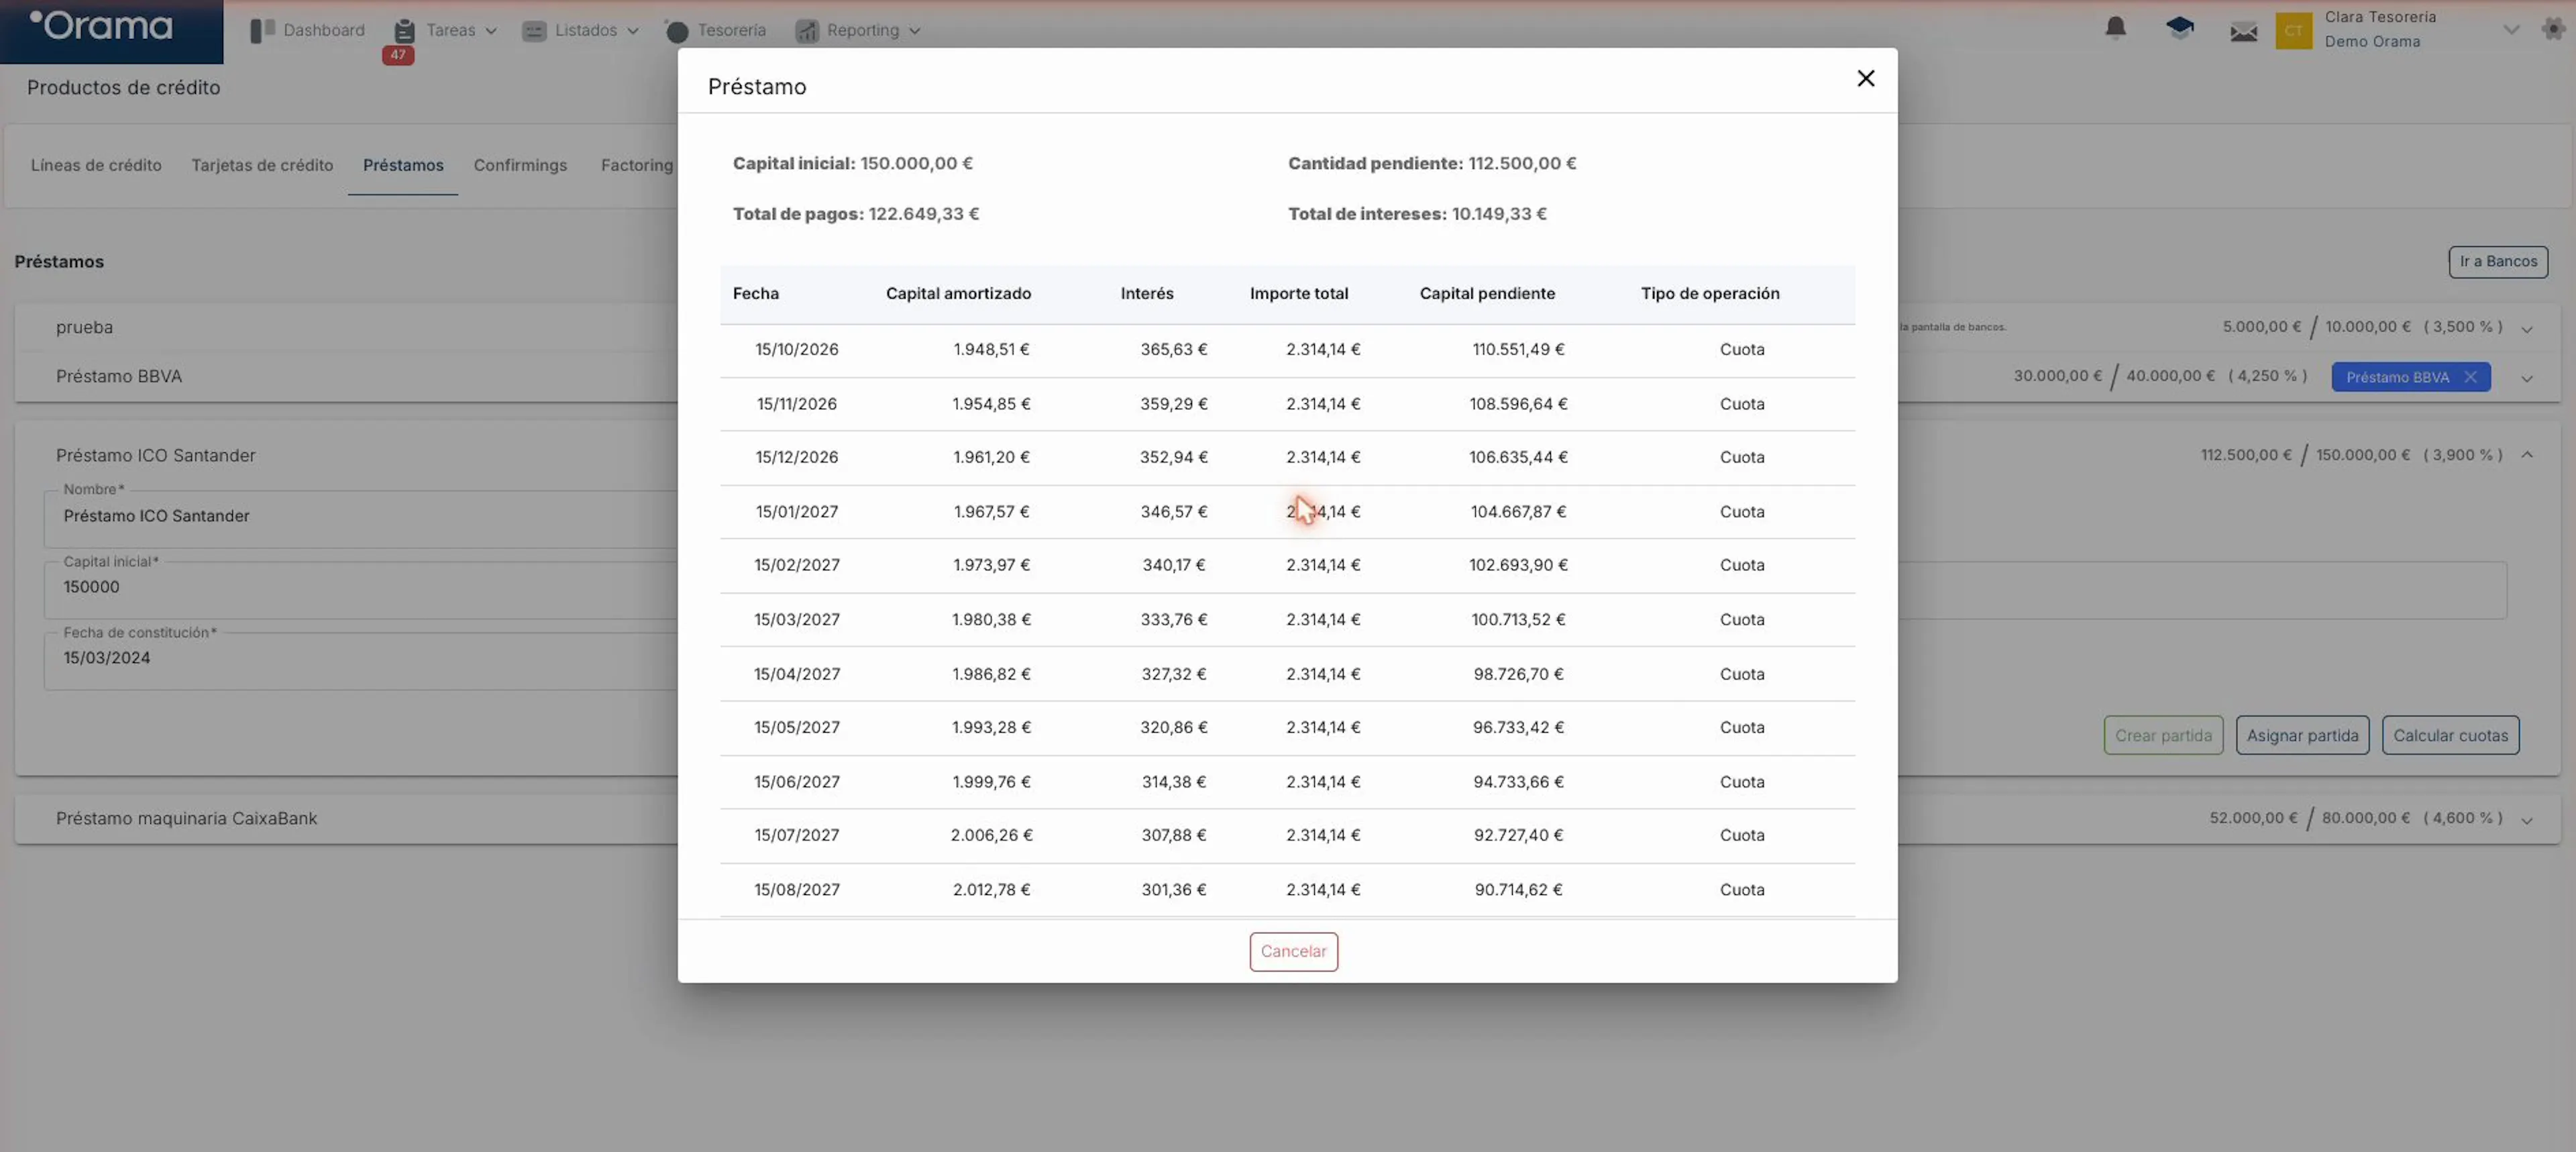2576x1152 pixels.
Task: Click the Tareas badge showing 47
Action: coord(398,55)
